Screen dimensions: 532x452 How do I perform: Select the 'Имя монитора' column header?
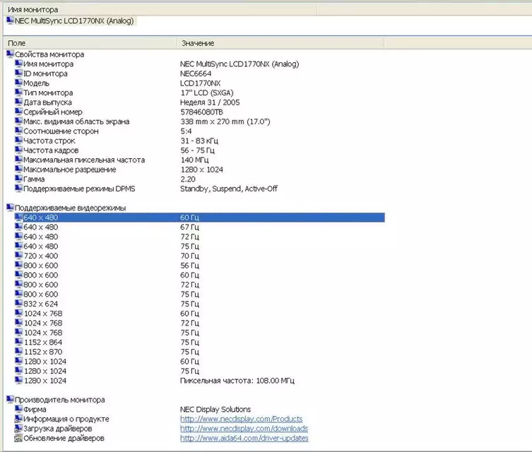tap(160, 9)
